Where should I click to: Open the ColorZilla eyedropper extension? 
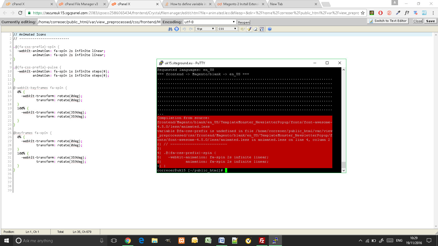(398, 13)
